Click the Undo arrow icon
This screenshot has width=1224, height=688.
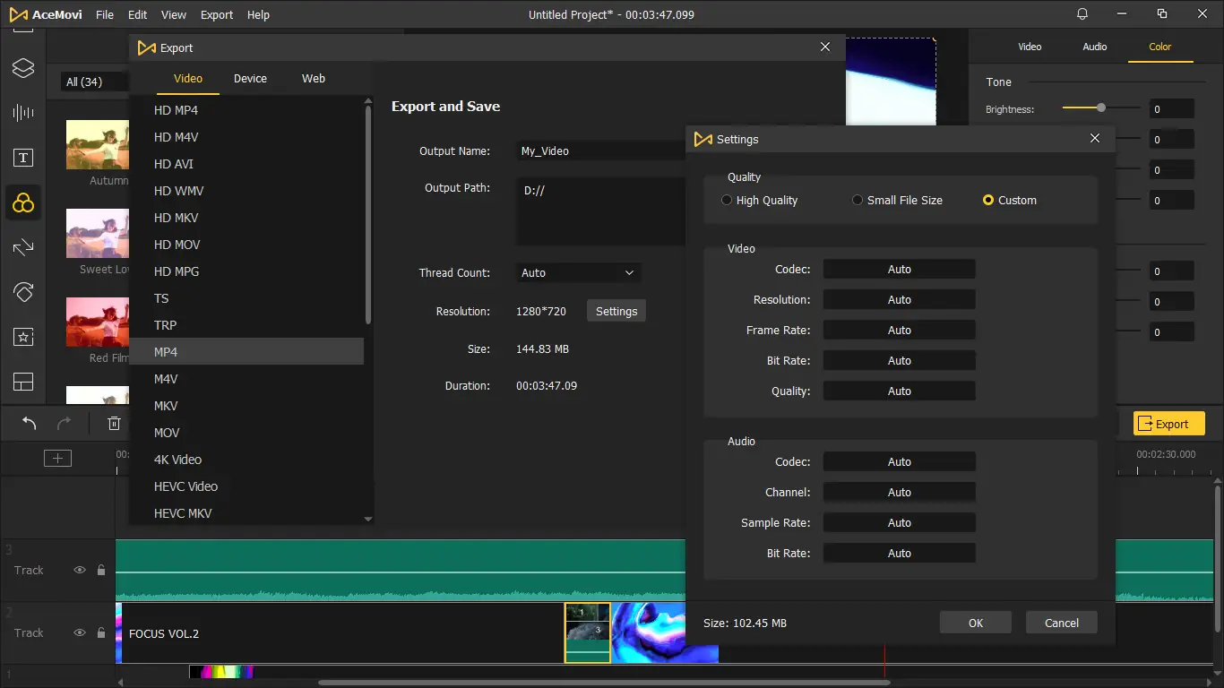[x=30, y=424]
